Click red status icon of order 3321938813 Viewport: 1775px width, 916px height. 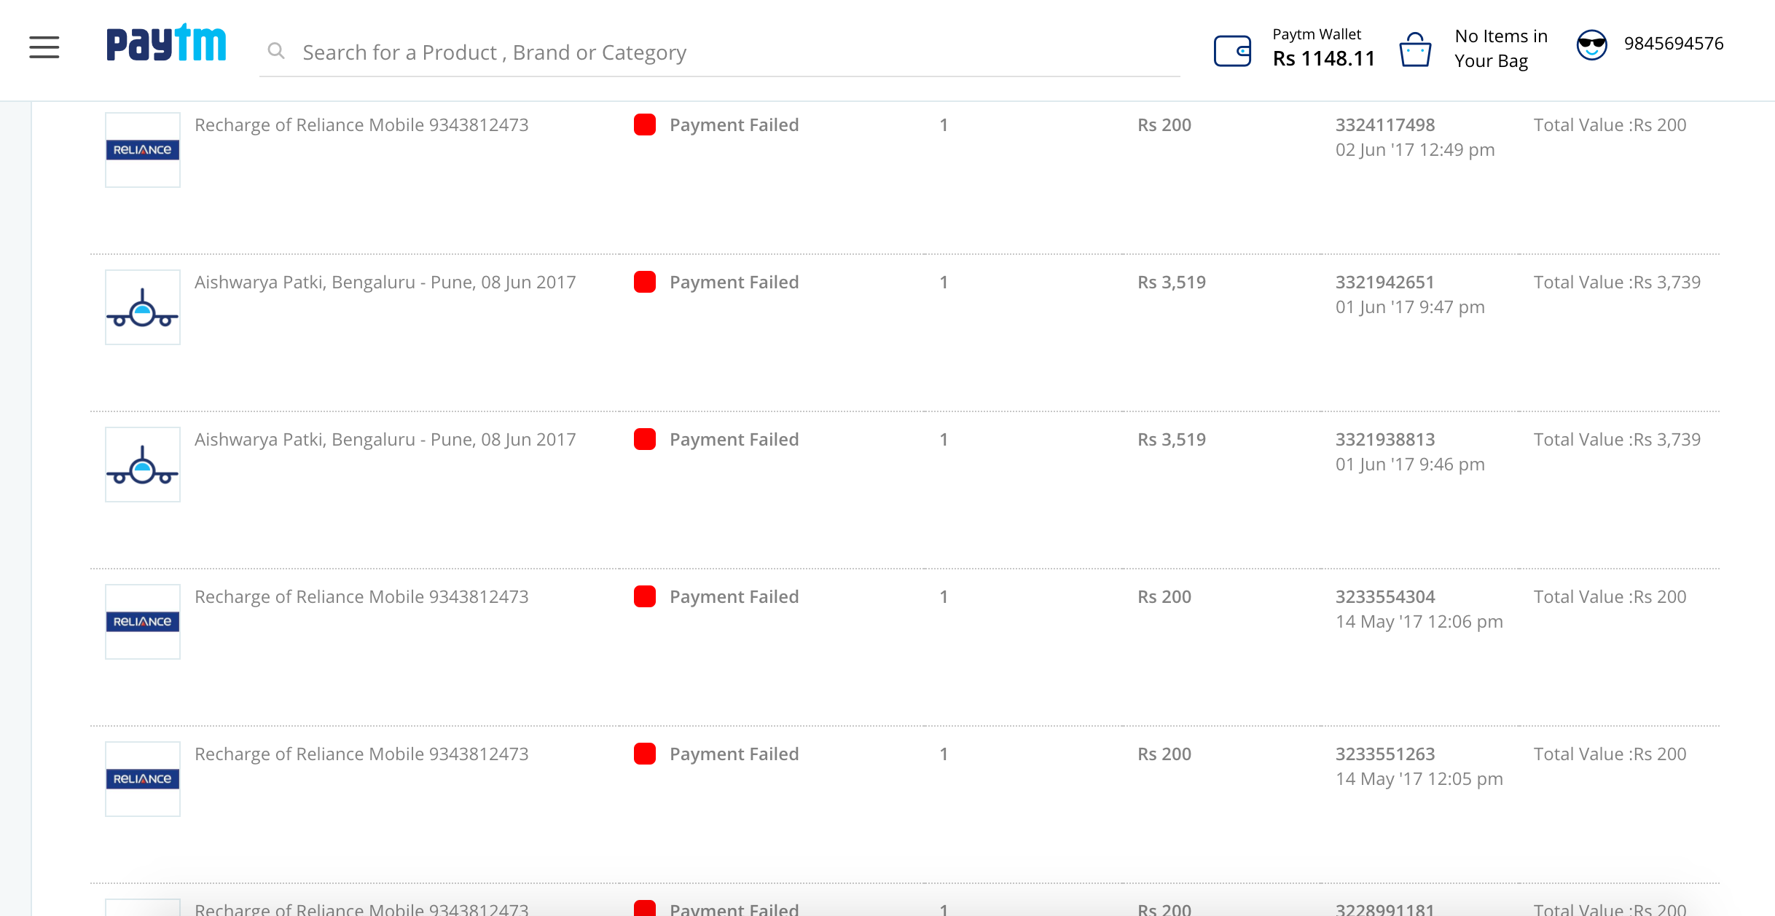point(644,439)
